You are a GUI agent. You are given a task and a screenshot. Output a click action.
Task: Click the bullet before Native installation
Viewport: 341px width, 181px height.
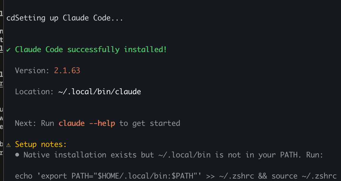(17, 155)
